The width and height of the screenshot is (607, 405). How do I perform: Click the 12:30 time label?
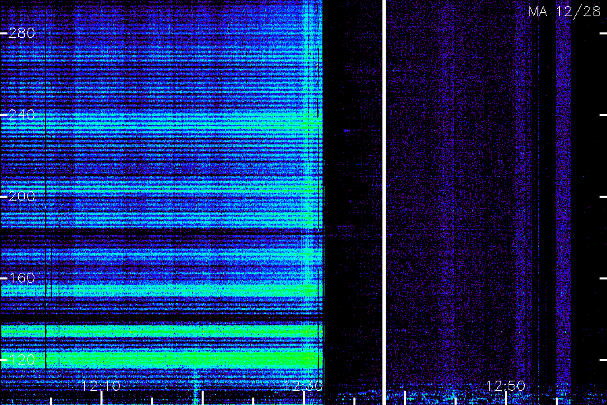click(303, 386)
